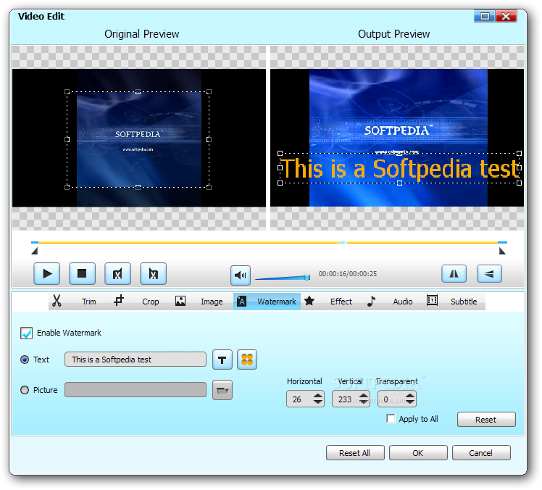Cancel the video edit dialog

coord(481,452)
